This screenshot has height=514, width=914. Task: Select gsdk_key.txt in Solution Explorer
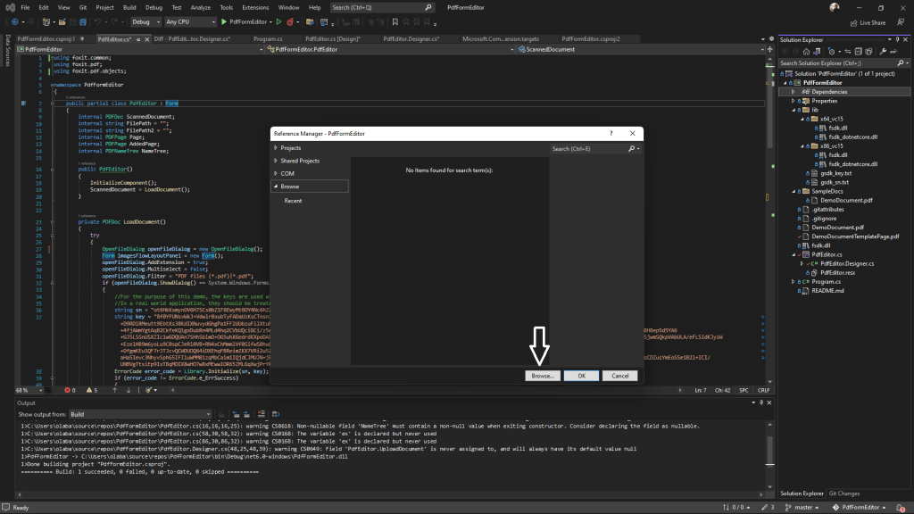pyautogui.click(x=835, y=173)
